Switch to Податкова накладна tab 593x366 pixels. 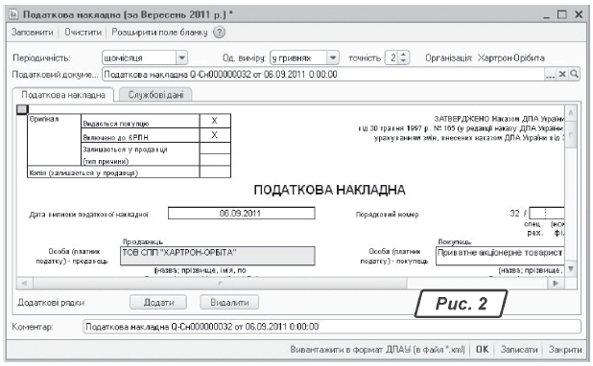(x=63, y=95)
